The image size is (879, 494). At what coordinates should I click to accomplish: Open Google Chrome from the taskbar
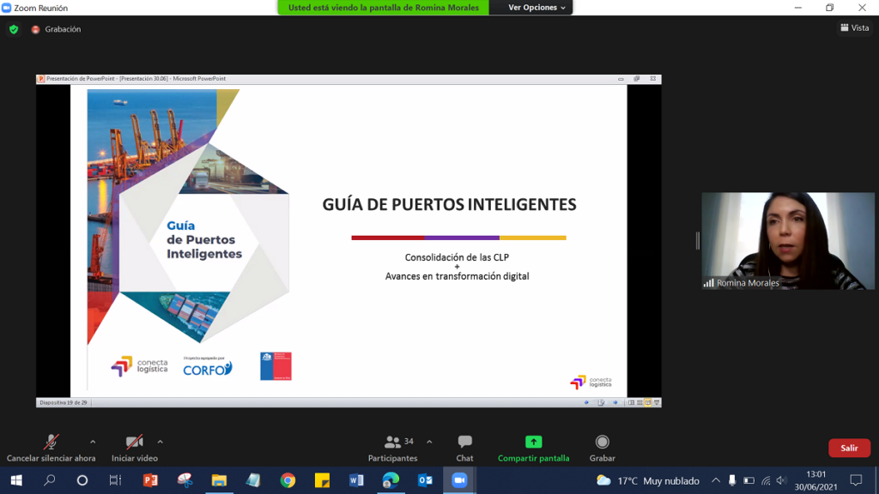coord(288,480)
